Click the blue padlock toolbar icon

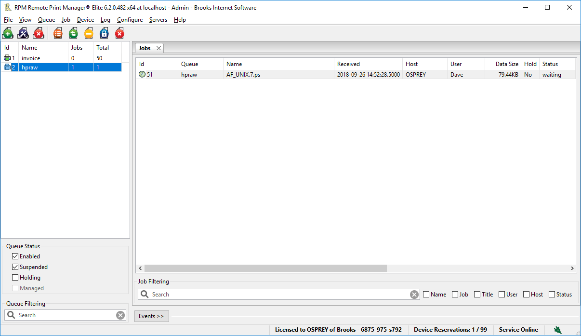click(x=104, y=33)
